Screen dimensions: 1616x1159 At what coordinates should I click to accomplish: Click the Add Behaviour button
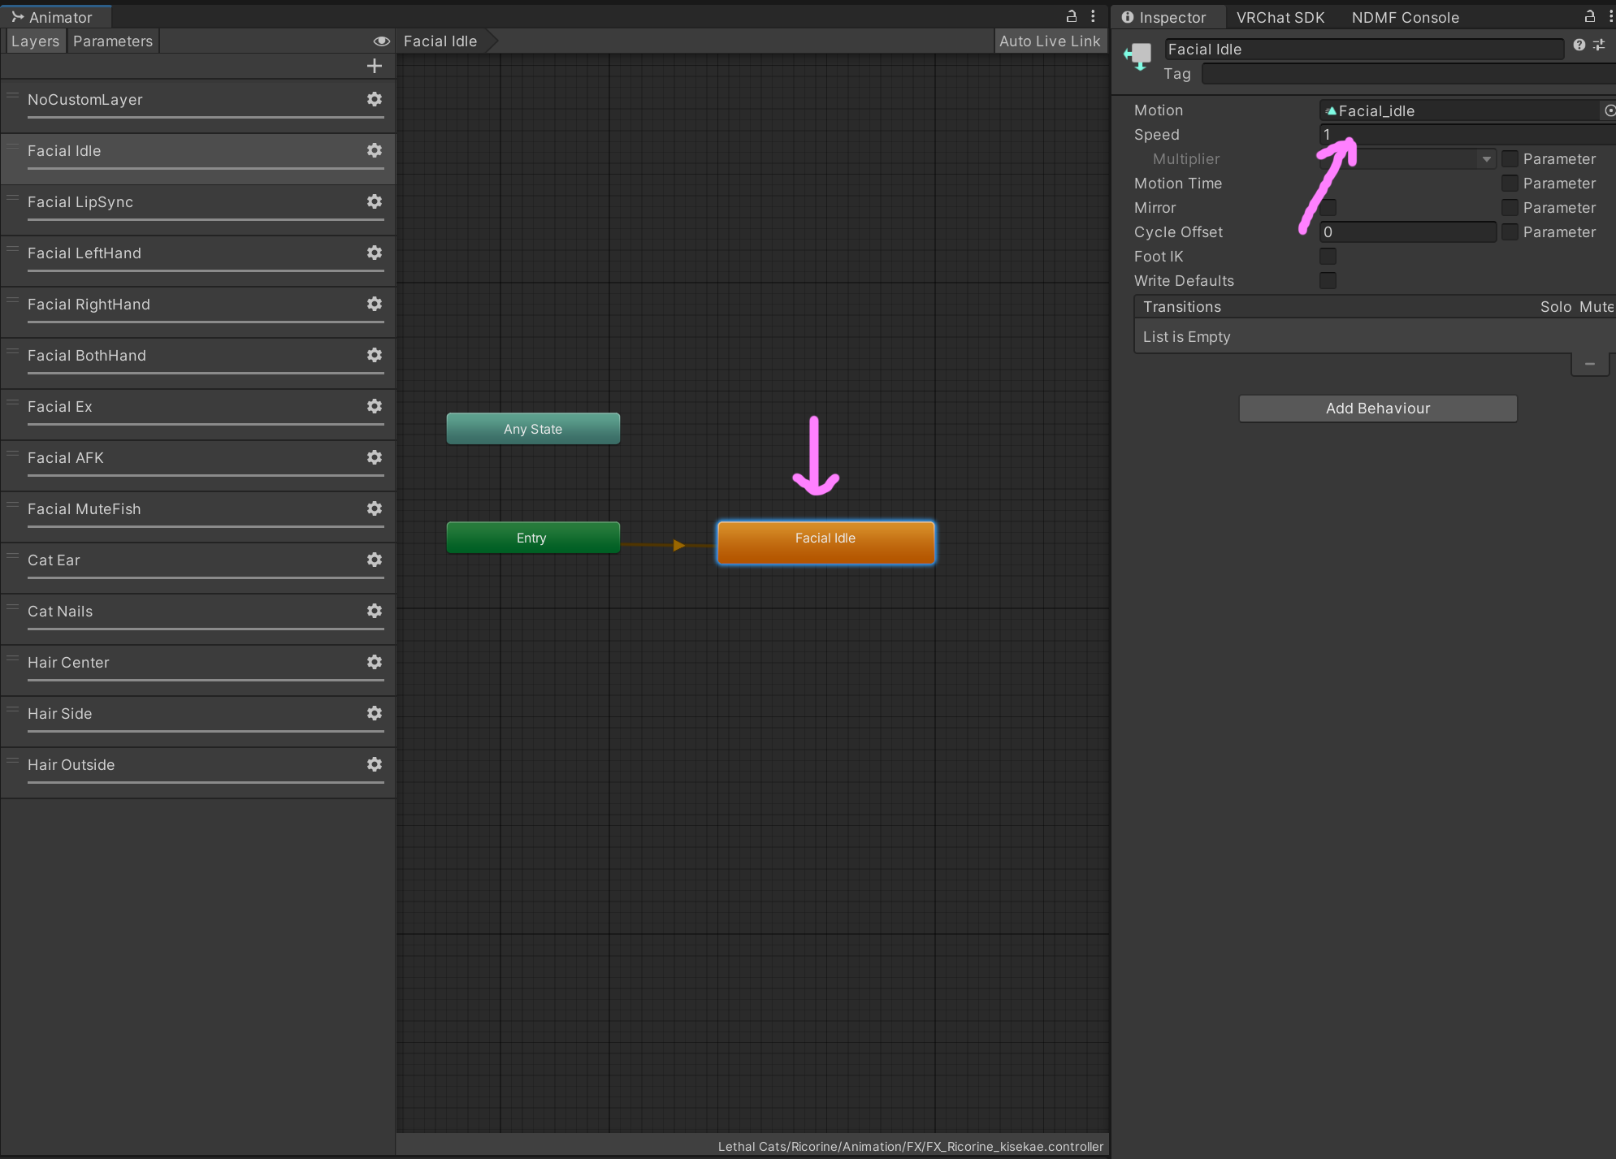(x=1377, y=409)
